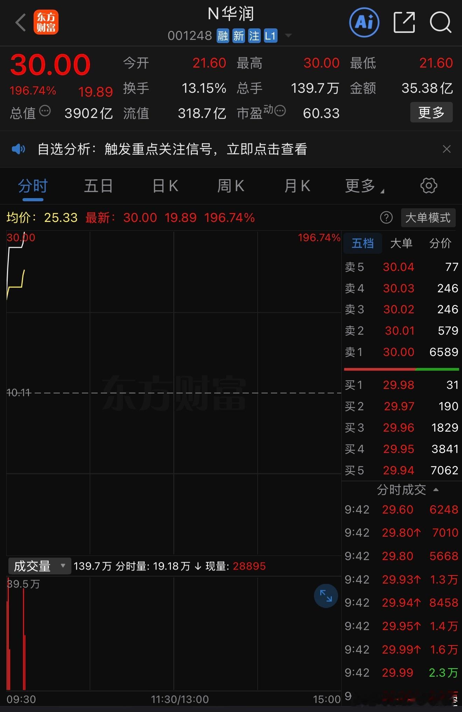Open the 自选分析 signal message

click(172, 149)
